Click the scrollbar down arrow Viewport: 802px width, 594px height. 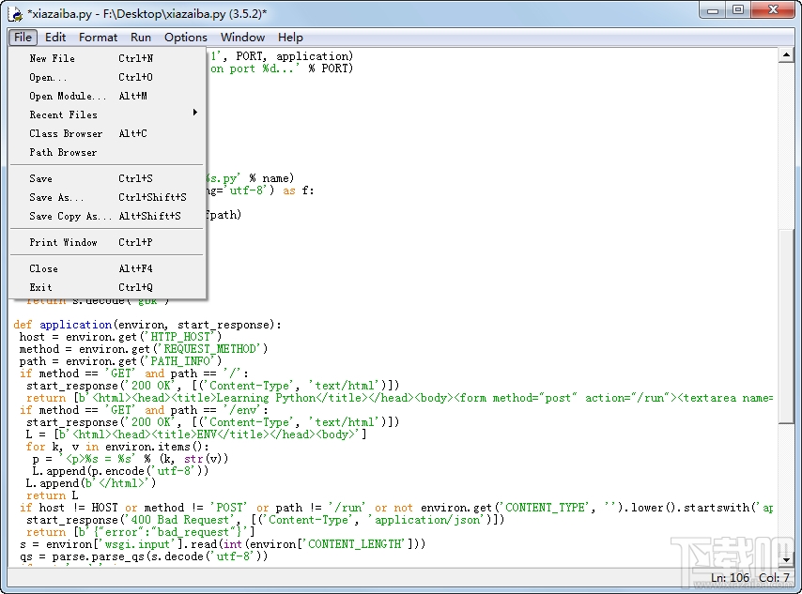pos(786,559)
